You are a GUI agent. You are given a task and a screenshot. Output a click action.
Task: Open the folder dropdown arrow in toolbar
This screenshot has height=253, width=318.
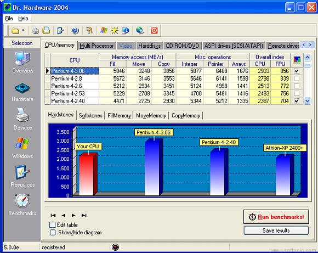point(23,30)
